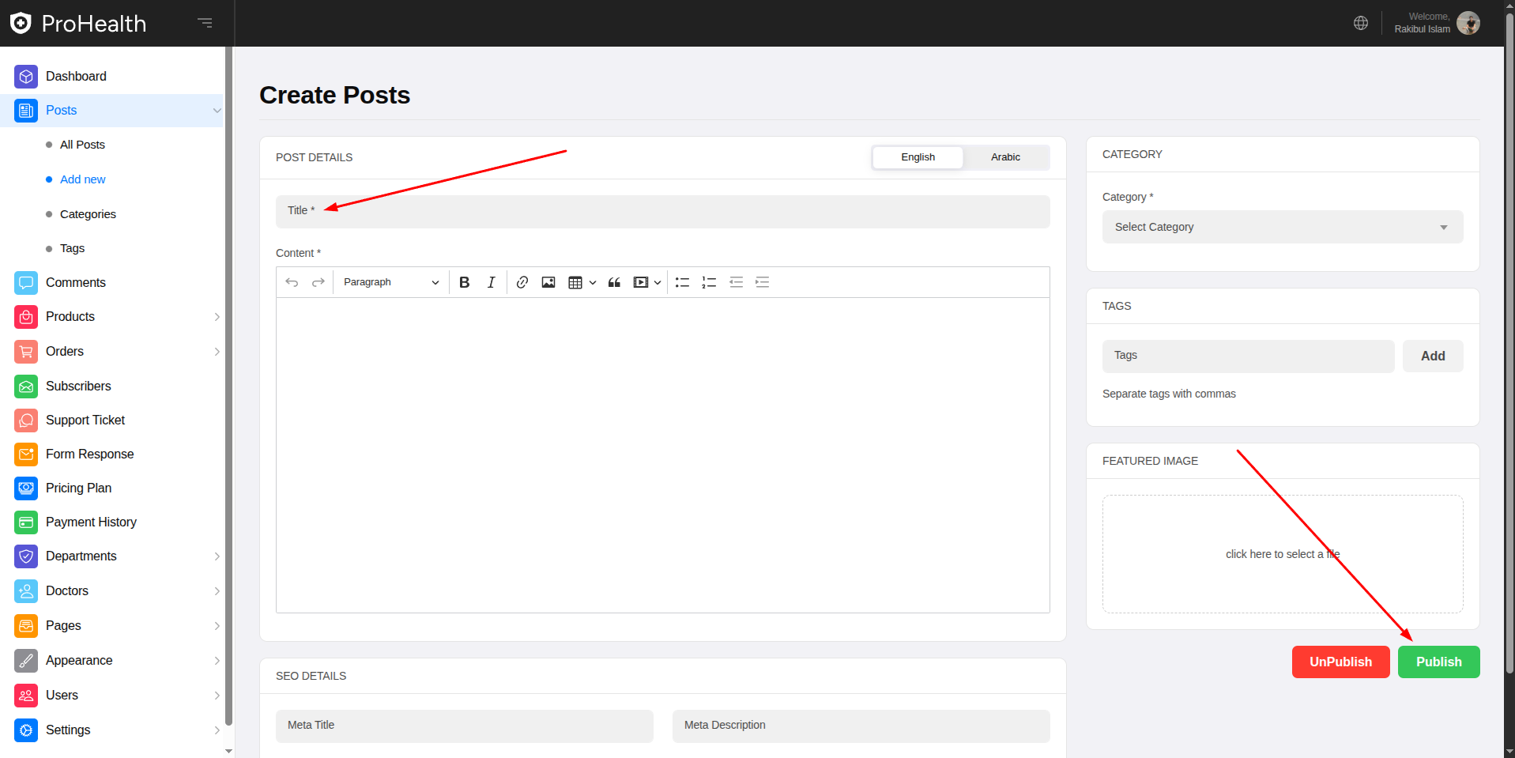This screenshot has width=1515, height=758.
Task: Expand the Appearance submenu
Action: [217, 661]
